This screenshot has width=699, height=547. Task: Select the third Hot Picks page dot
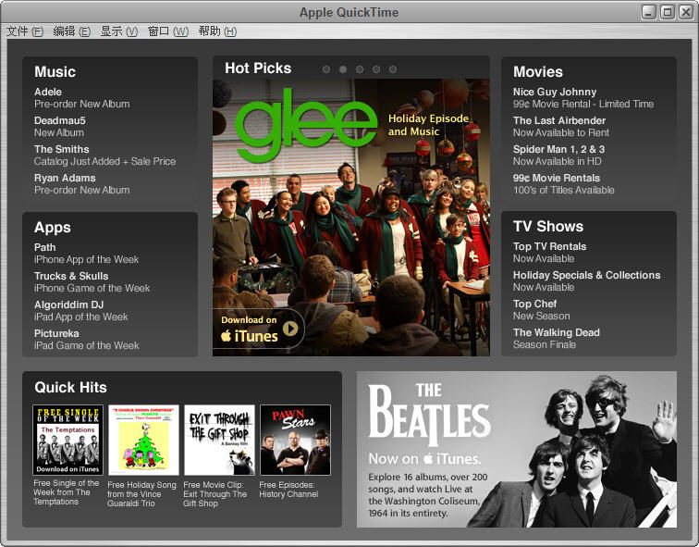click(360, 69)
